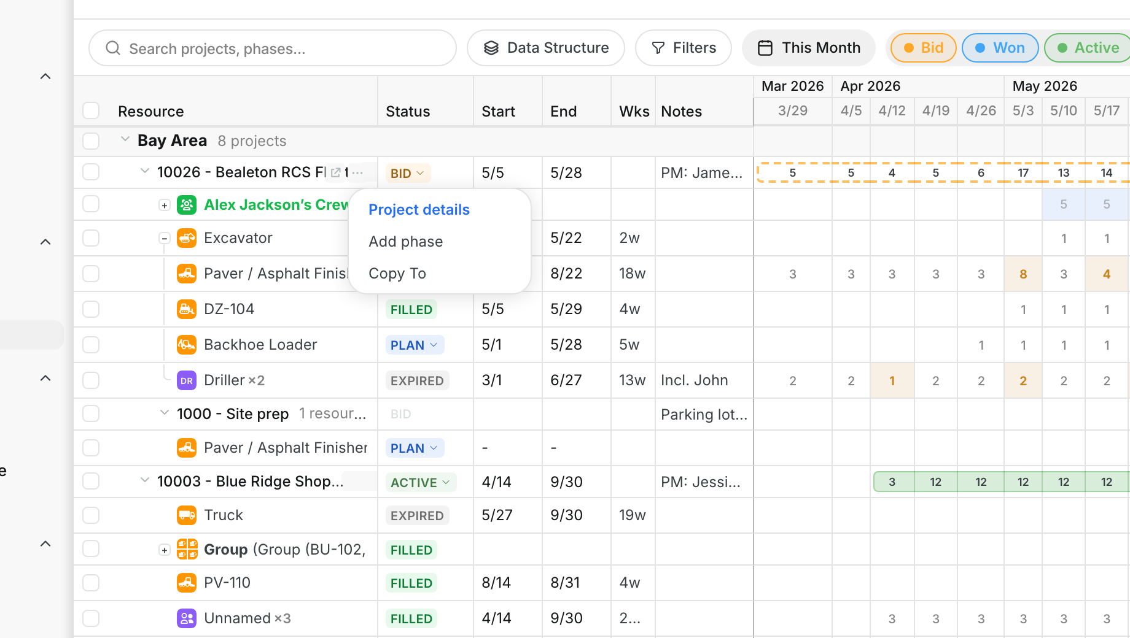1130x638 pixels.
Task: Click the DZ-104 bulldozer icon
Action: (187, 309)
